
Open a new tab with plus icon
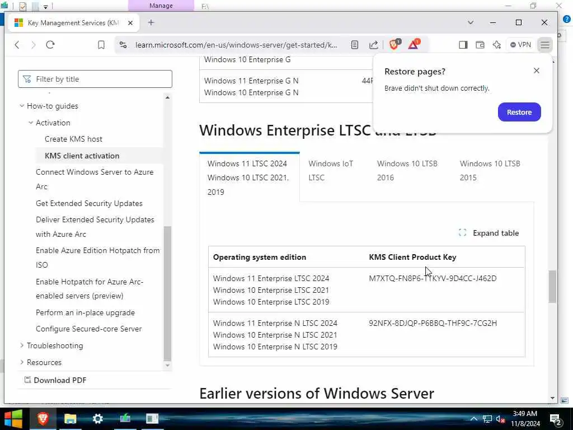click(x=151, y=22)
